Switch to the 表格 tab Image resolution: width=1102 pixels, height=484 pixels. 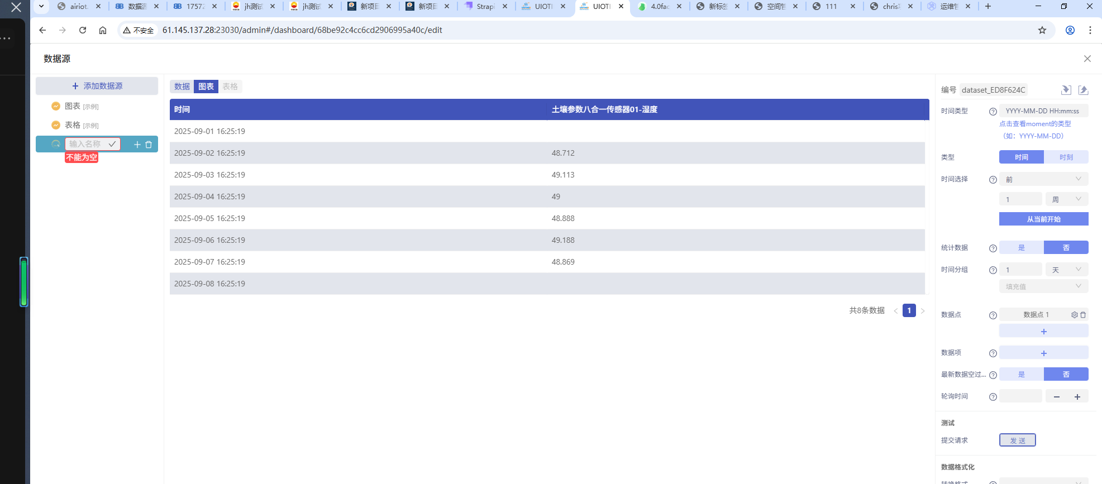pyautogui.click(x=230, y=87)
